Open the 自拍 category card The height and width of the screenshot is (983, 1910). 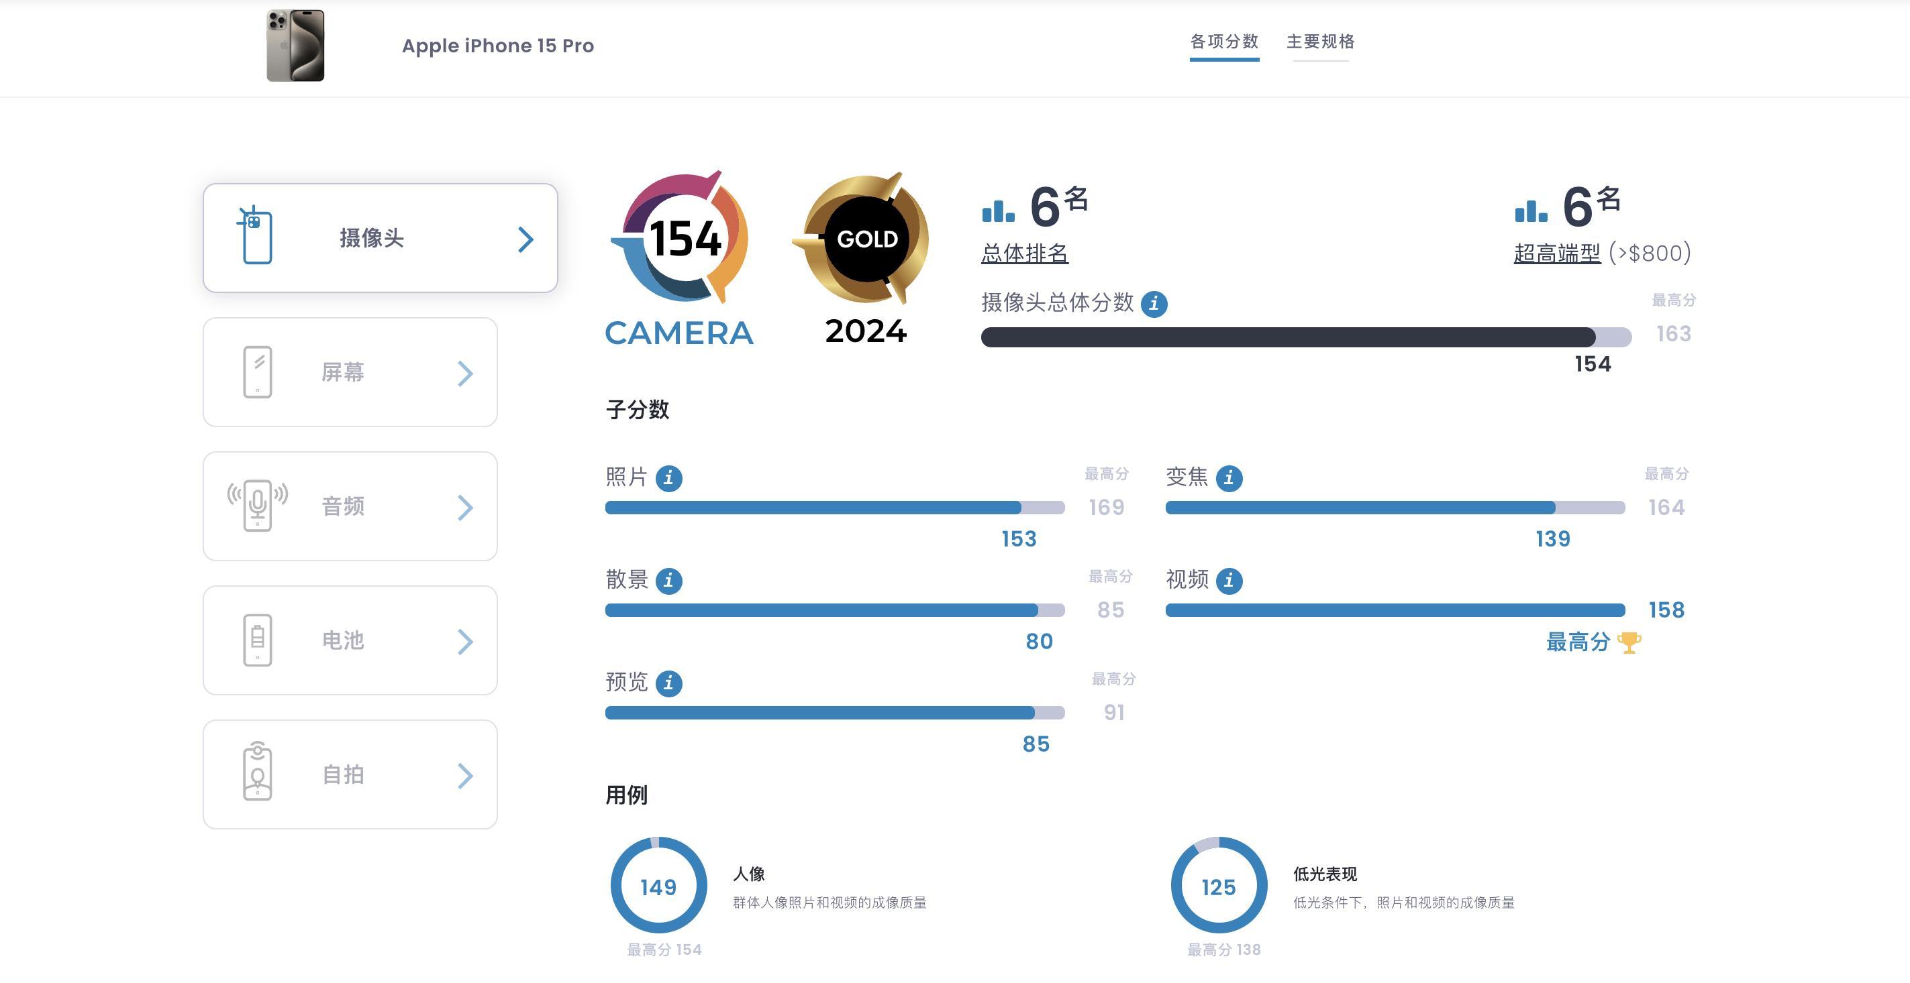(x=350, y=774)
